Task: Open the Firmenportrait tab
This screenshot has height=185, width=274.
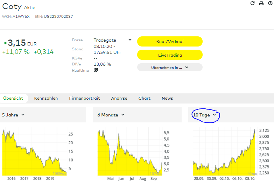Action: [x=84, y=98]
